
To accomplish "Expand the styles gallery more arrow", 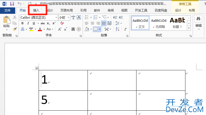I will [x=189, y=28].
